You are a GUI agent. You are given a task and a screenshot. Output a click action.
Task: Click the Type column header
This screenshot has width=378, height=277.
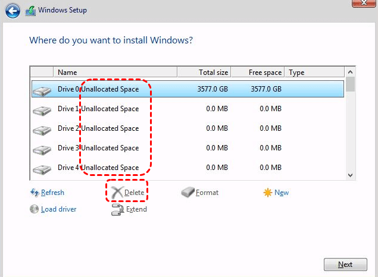tap(314, 73)
